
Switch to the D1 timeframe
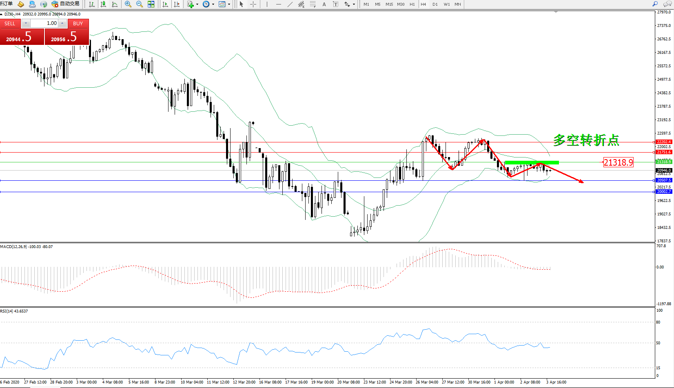point(435,4)
